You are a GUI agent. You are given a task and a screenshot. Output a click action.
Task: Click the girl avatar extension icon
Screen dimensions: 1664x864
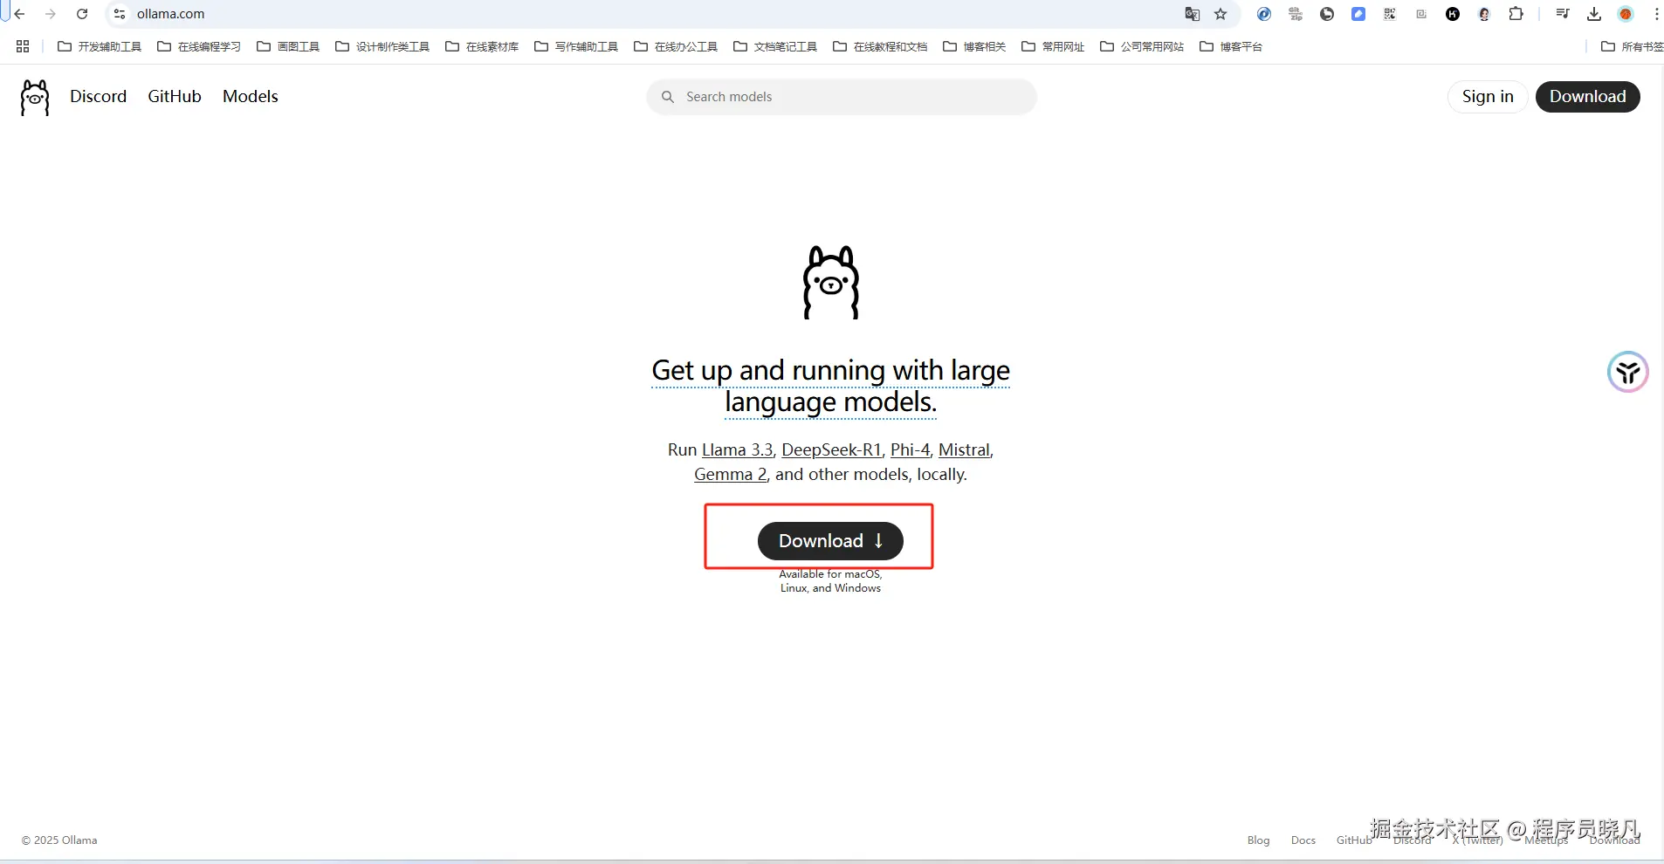click(x=1484, y=14)
